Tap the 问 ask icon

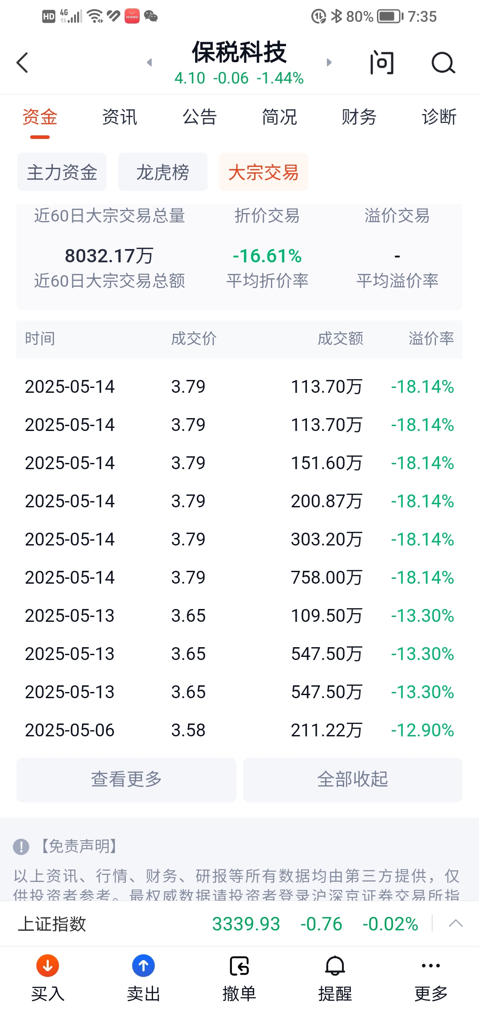pyautogui.click(x=382, y=63)
